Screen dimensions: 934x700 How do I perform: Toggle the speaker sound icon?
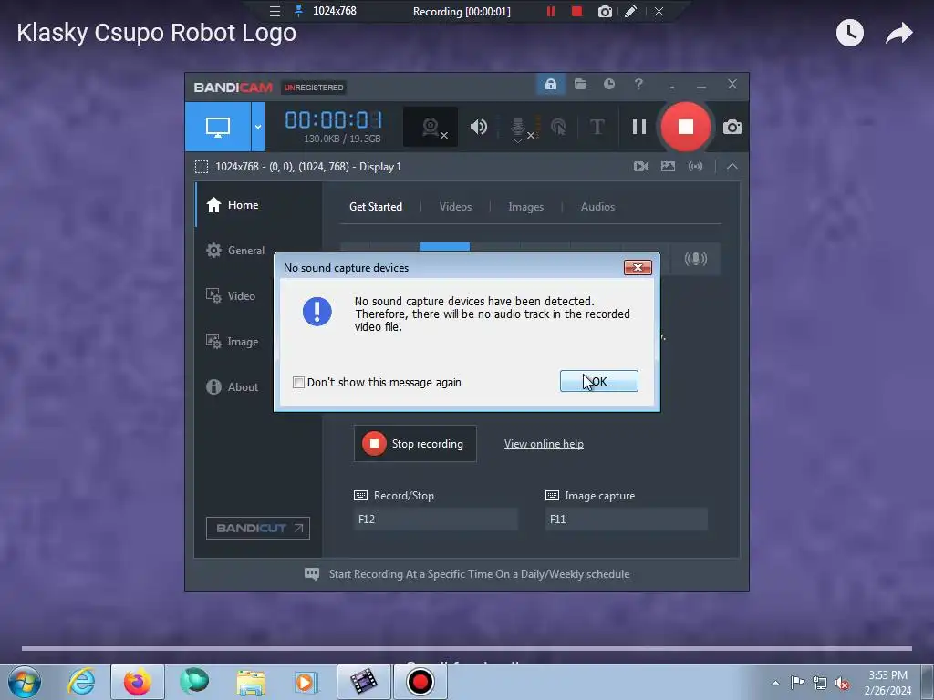coord(478,127)
